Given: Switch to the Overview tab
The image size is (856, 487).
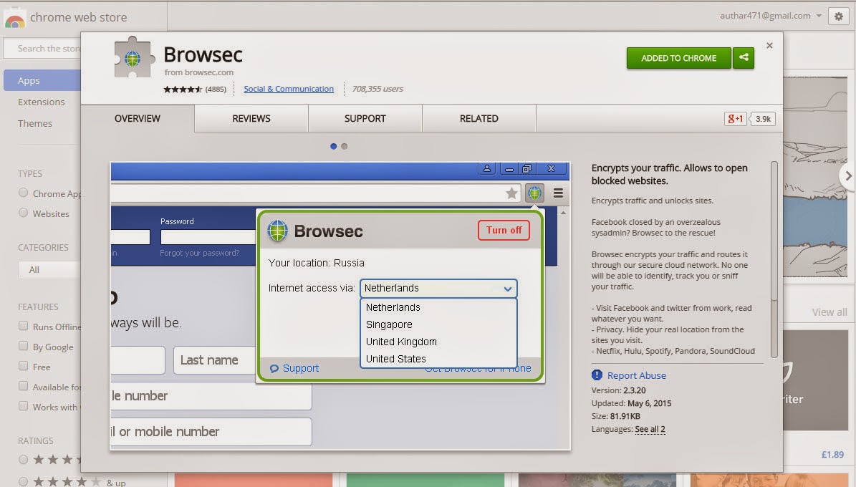Looking at the screenshot, I should point(137,118).
